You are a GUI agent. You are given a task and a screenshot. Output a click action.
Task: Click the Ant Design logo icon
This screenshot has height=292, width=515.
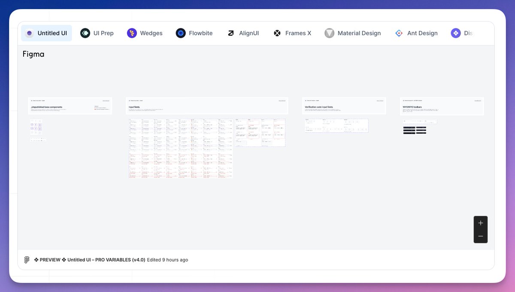(x=399, y=33)
